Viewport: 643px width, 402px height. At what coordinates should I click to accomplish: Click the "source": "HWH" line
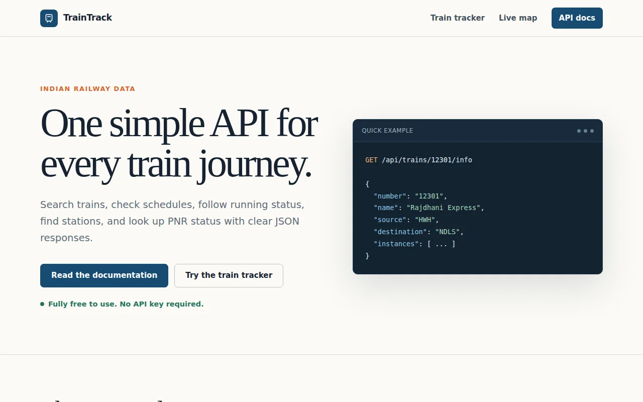(x=406, y=220)
